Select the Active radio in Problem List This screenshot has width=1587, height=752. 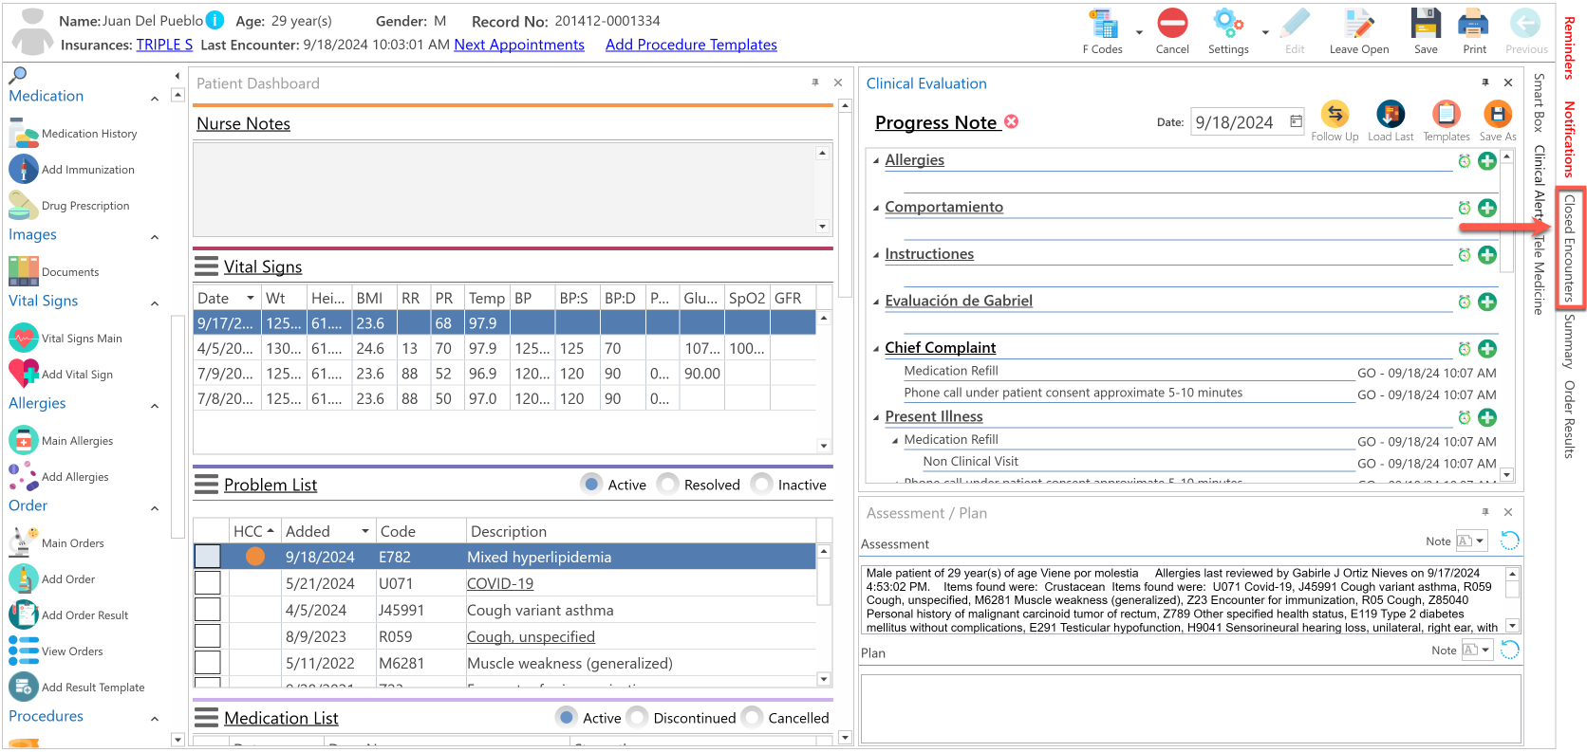coord(591,485)
